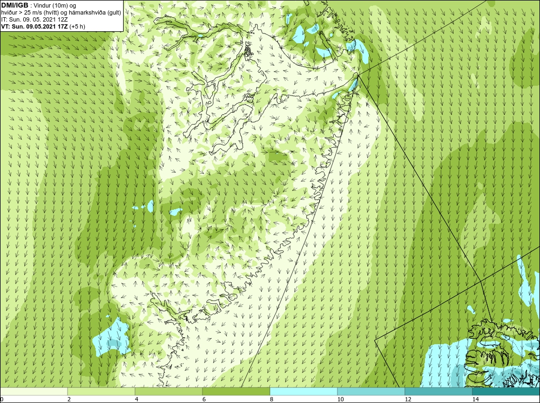The height and width of the screenshot is (403, 540).
Task: Click the legend label '12'
Action: point(408,399)
